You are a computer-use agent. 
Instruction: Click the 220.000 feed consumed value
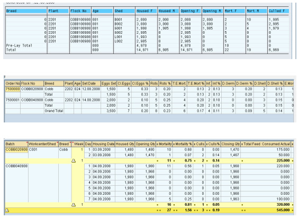point(283,166)
